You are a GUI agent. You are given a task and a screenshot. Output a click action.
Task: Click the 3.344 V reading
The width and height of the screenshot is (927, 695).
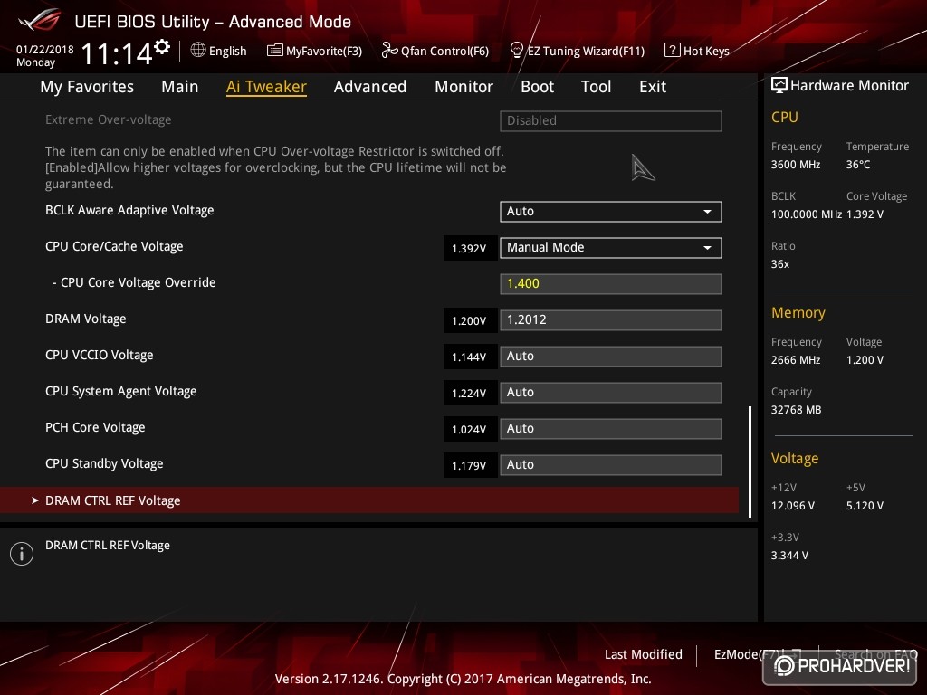[x=789, y=555]
